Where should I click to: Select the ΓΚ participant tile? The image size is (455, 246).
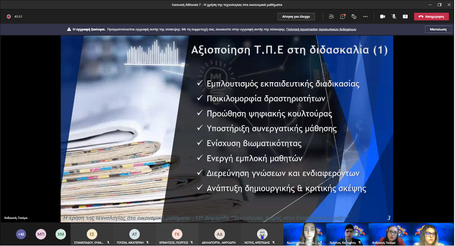click(177, 234)
